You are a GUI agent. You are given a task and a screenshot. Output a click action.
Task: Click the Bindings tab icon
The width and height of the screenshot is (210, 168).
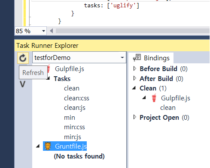pyautogui.click(x=137, y=58)
